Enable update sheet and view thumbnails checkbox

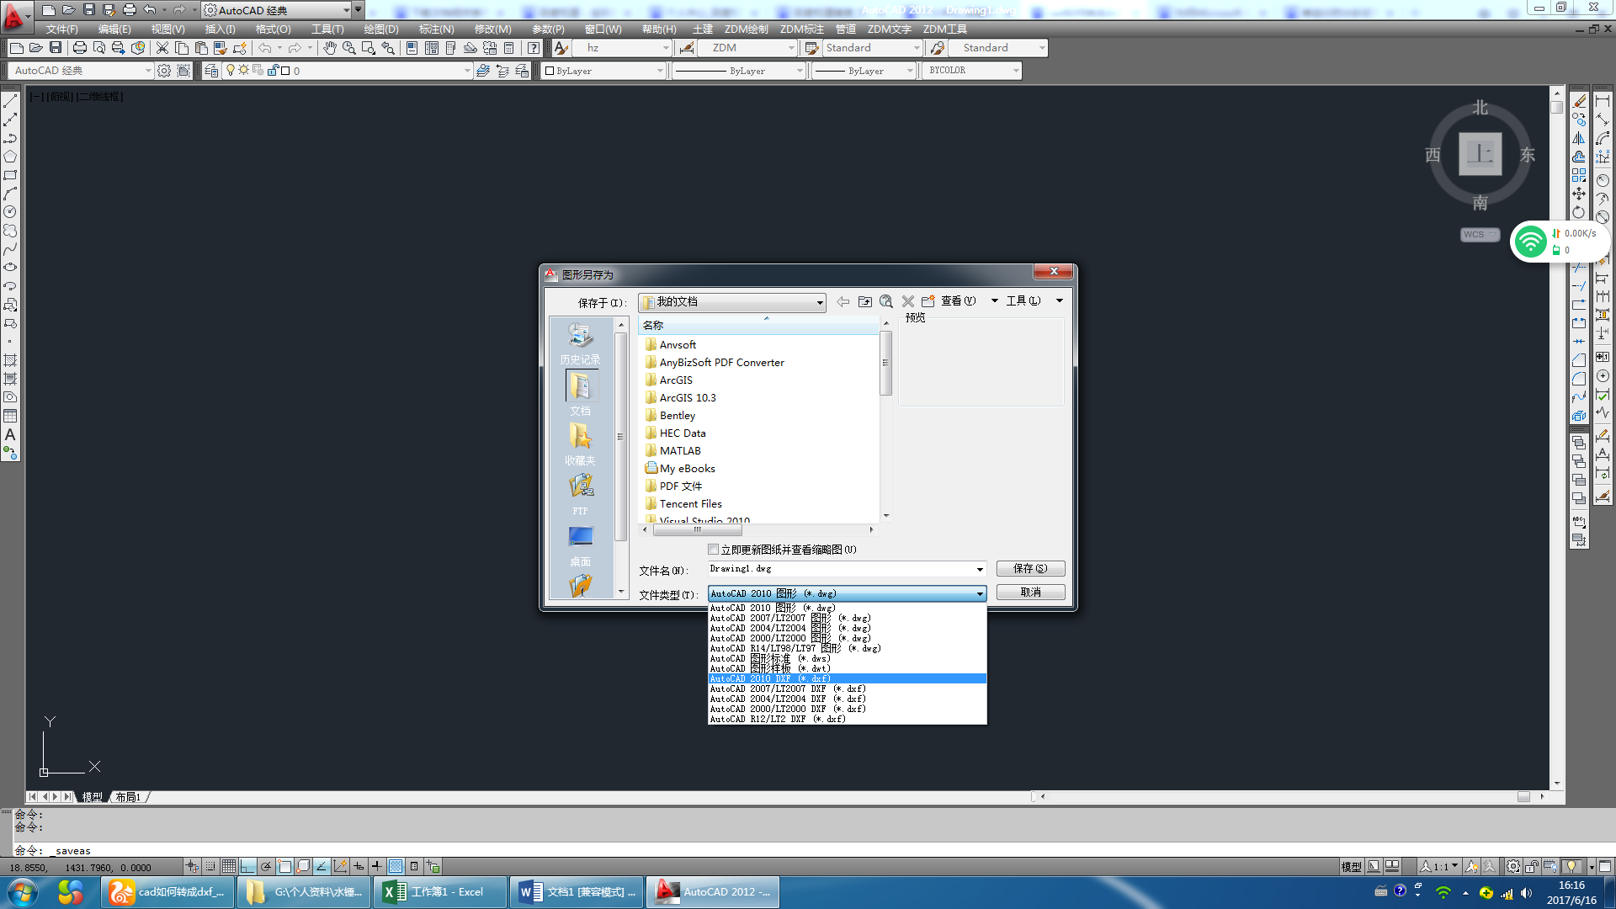(714, 550)
